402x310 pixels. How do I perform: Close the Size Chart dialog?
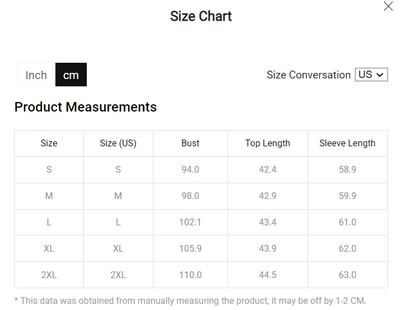click(x=388, y=6)
